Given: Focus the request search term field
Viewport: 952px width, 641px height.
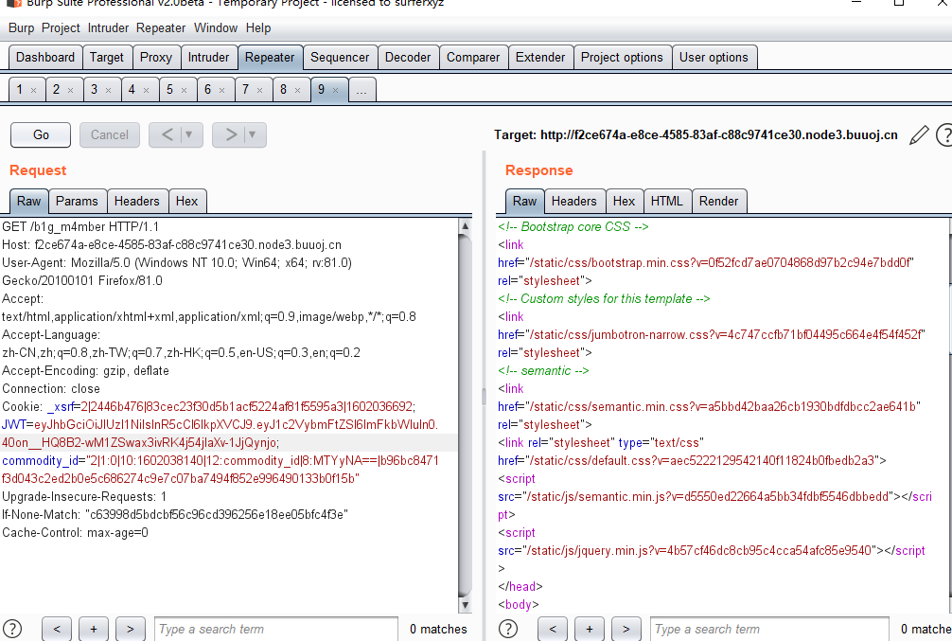Looking at the screenshot, I should coord(276,629).
